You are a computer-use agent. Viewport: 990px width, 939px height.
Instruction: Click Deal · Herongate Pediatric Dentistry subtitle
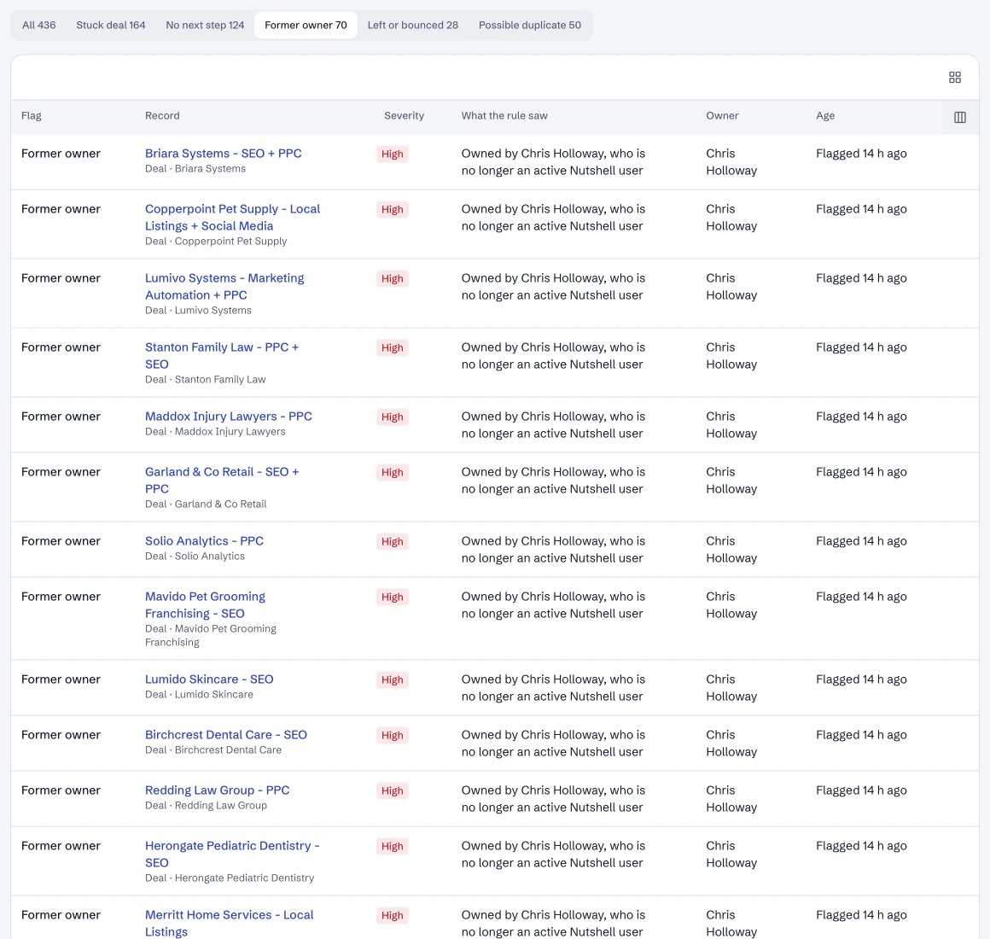click(230, 878)
